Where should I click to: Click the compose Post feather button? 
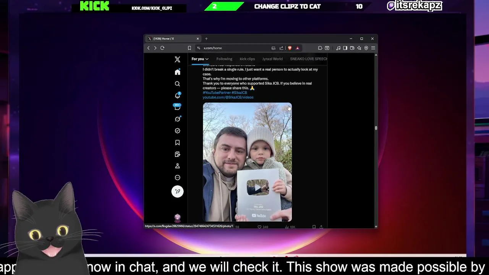point(177,191)
